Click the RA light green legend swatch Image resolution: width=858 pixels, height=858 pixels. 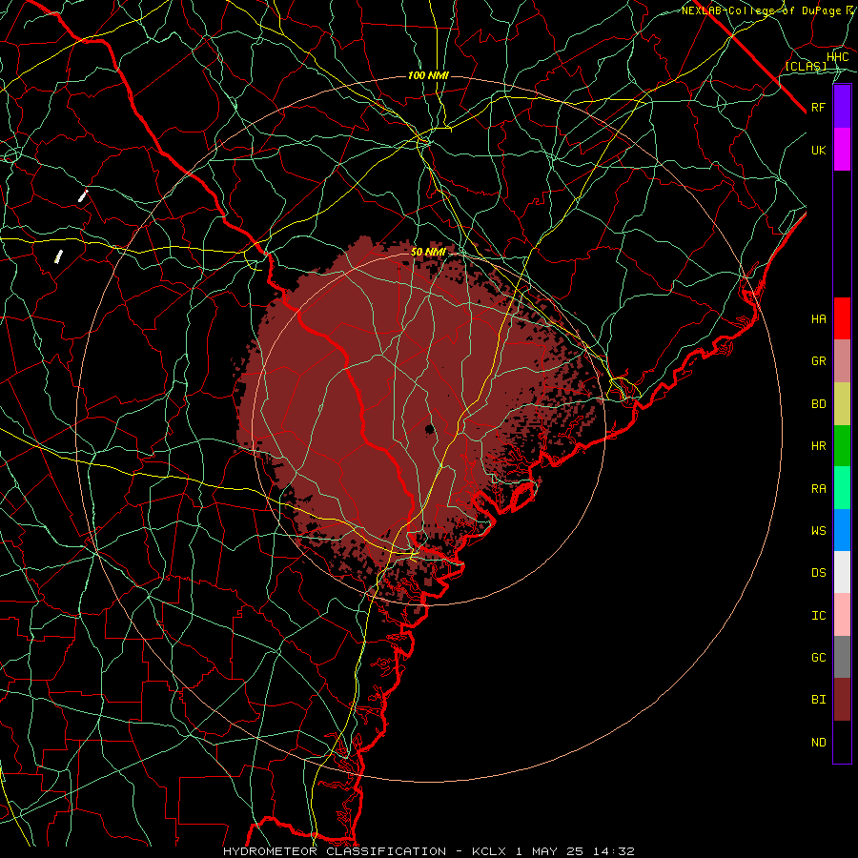click(842, 488)
